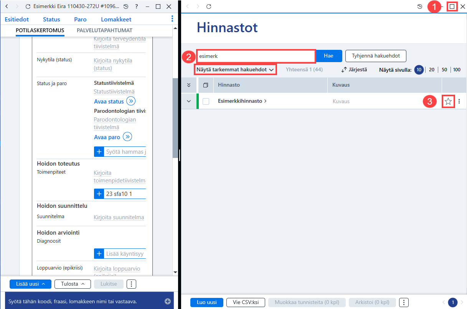
Task: Click the search field containing esimerk
Action: [256, 56]
